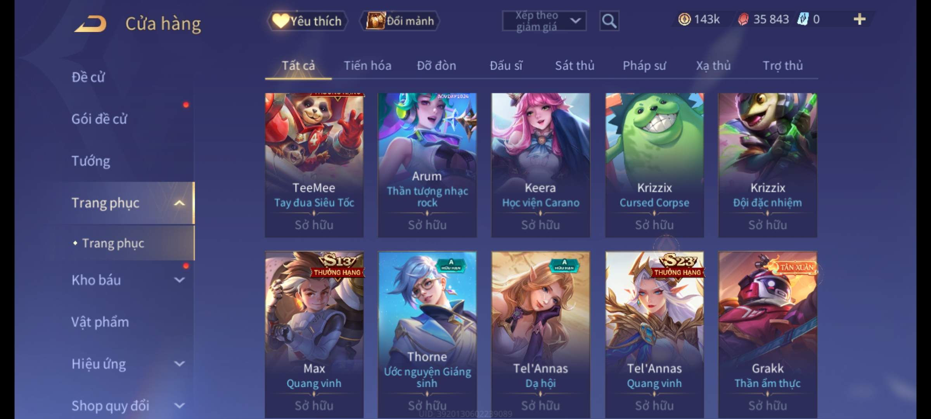The image size is (931, 419).
Task: Select the Tiến hóa tab
Action: (x=367, y=66)
